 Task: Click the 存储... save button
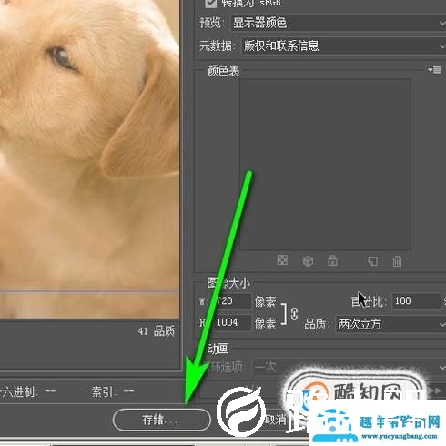pos(161,420)
